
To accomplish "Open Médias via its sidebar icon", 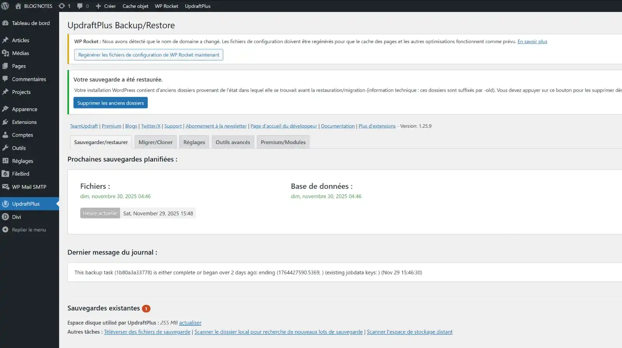I will (x=5, y=53).
